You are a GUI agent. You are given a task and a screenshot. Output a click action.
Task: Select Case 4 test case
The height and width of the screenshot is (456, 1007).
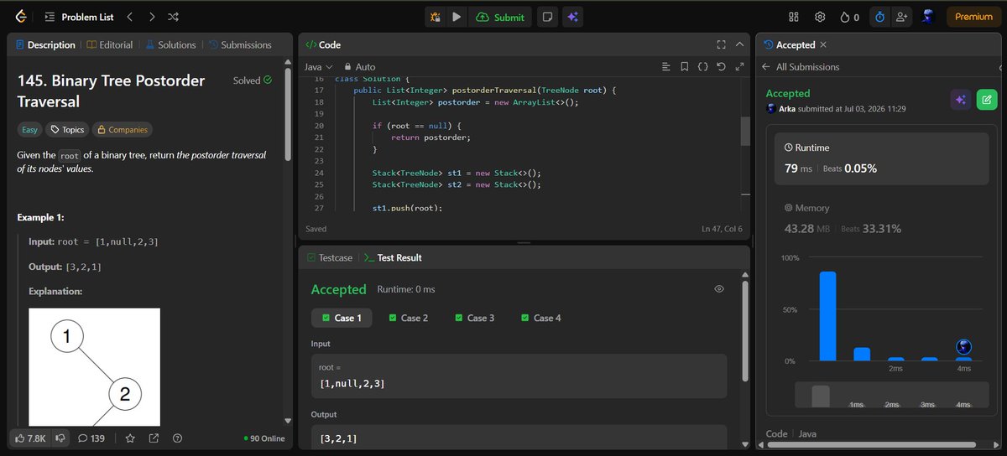(540, 318)
